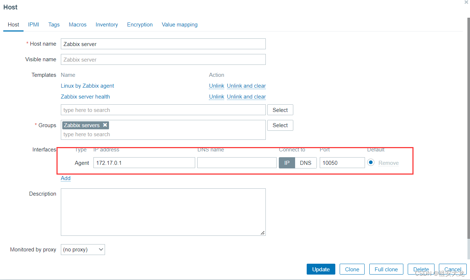
Task: Click the Update button
Action: pyautogui.click(x=321, y=269)
